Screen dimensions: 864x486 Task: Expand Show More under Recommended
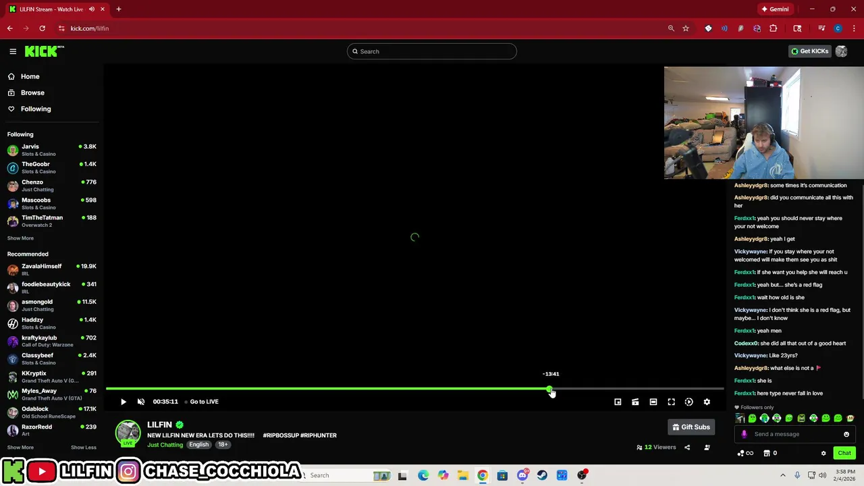tap(20, 447)
